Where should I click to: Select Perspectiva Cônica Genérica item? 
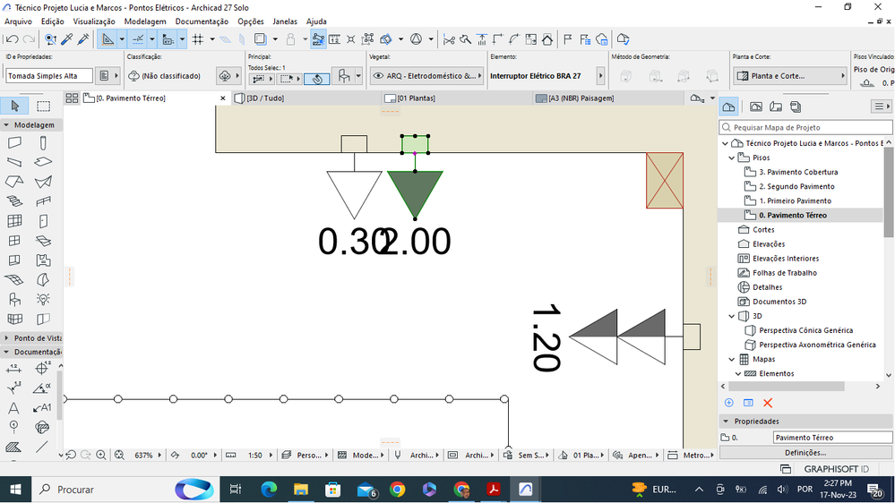[x=805, y=330]
